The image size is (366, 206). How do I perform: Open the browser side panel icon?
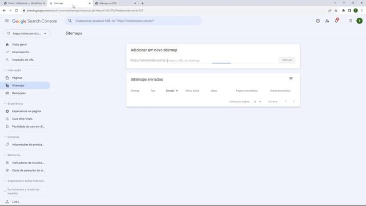click(x=349, y=10)
